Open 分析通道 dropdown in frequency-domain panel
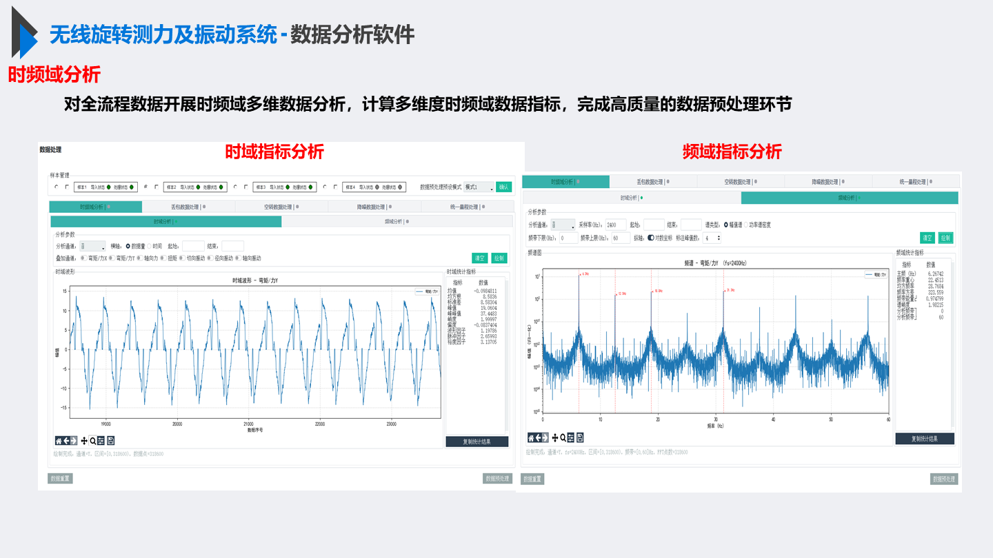Viewport: 993px width, 558px height. click(x=563, y=225)
